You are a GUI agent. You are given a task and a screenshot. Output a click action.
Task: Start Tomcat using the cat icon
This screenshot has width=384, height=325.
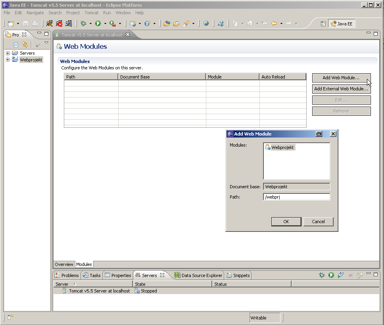point(50,23)
